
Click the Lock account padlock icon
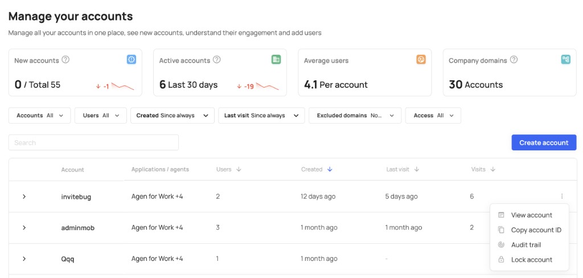pos(501,260)
